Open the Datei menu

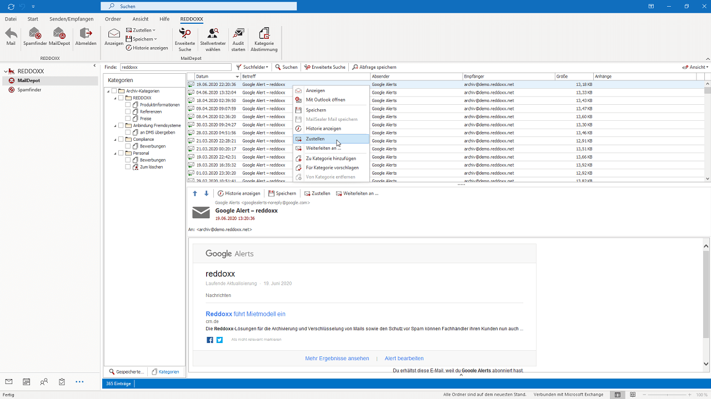point(11,19)
